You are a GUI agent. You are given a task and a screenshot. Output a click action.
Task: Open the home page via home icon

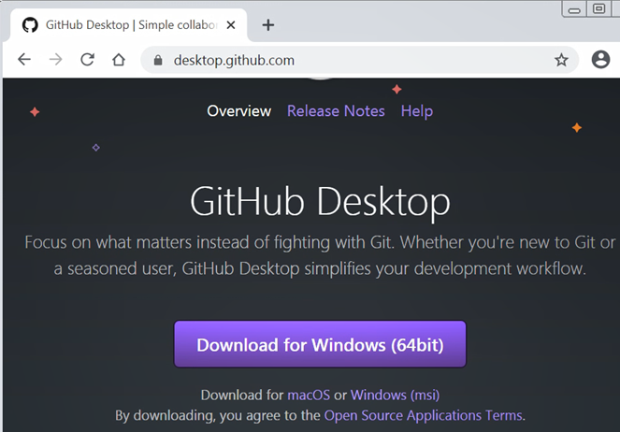[x=119, y=60]
